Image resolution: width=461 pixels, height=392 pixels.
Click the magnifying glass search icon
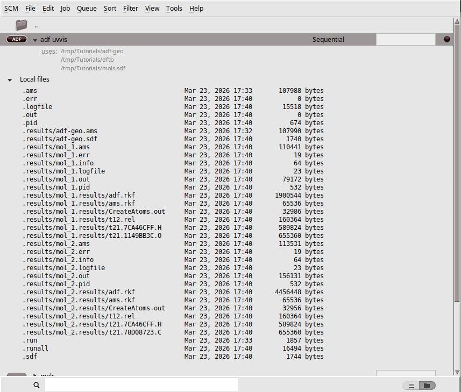pos(36,384)
